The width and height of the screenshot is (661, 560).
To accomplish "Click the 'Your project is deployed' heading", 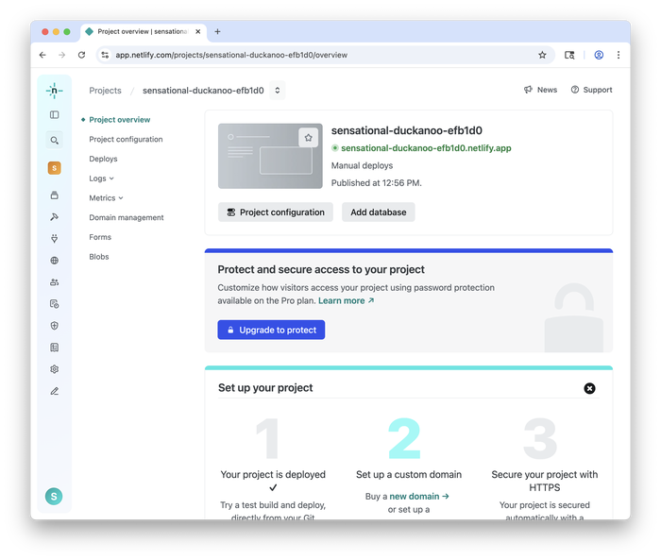I will (x=273, y=474).
